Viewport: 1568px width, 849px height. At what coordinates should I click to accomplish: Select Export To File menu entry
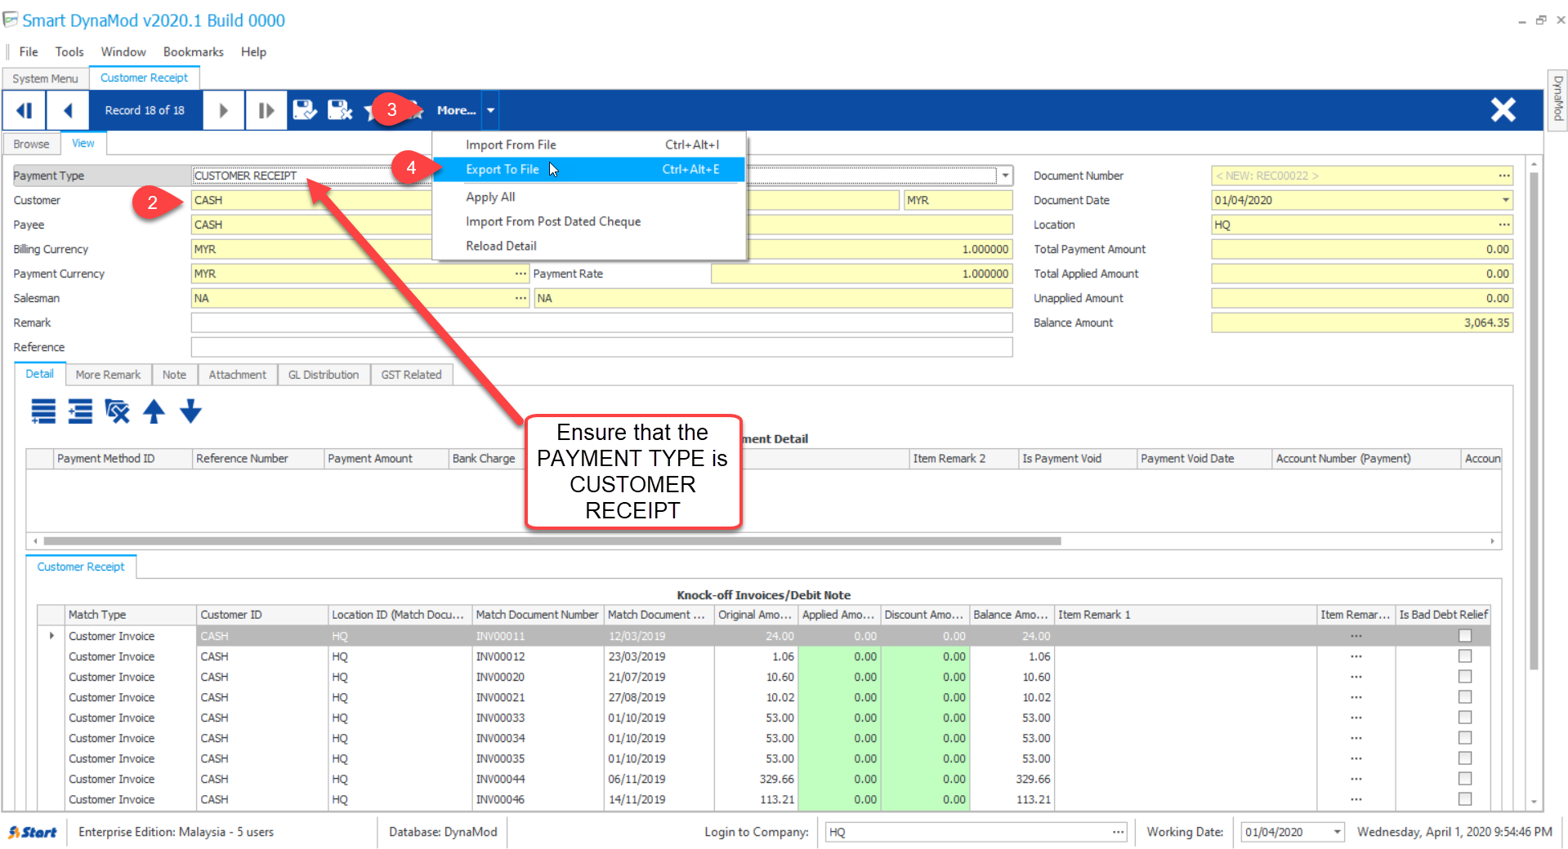click(x=588, y=169)
